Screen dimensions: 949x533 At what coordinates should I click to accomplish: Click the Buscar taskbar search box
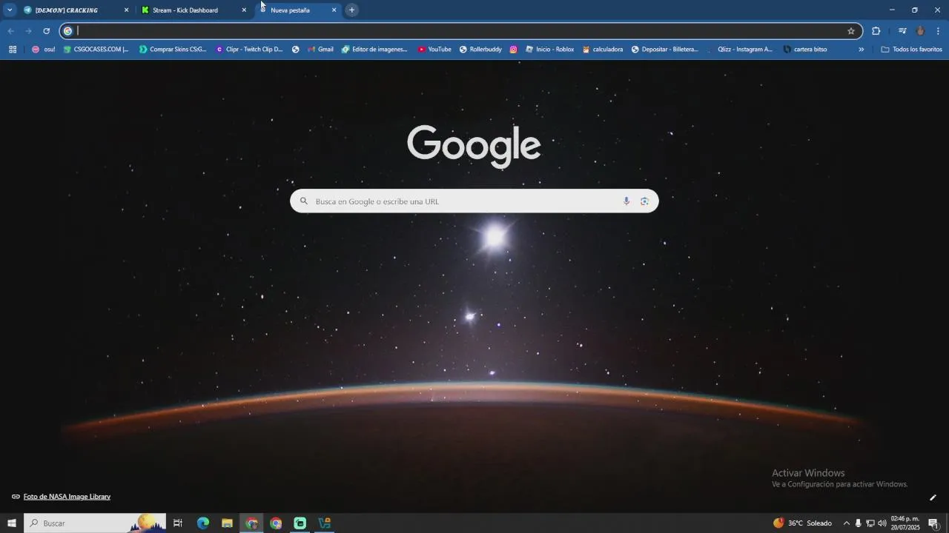tap(95, 523)
